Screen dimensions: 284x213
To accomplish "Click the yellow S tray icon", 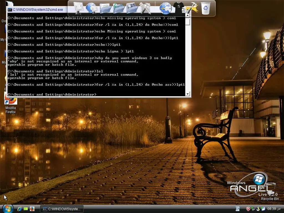I will coord(258,209).
